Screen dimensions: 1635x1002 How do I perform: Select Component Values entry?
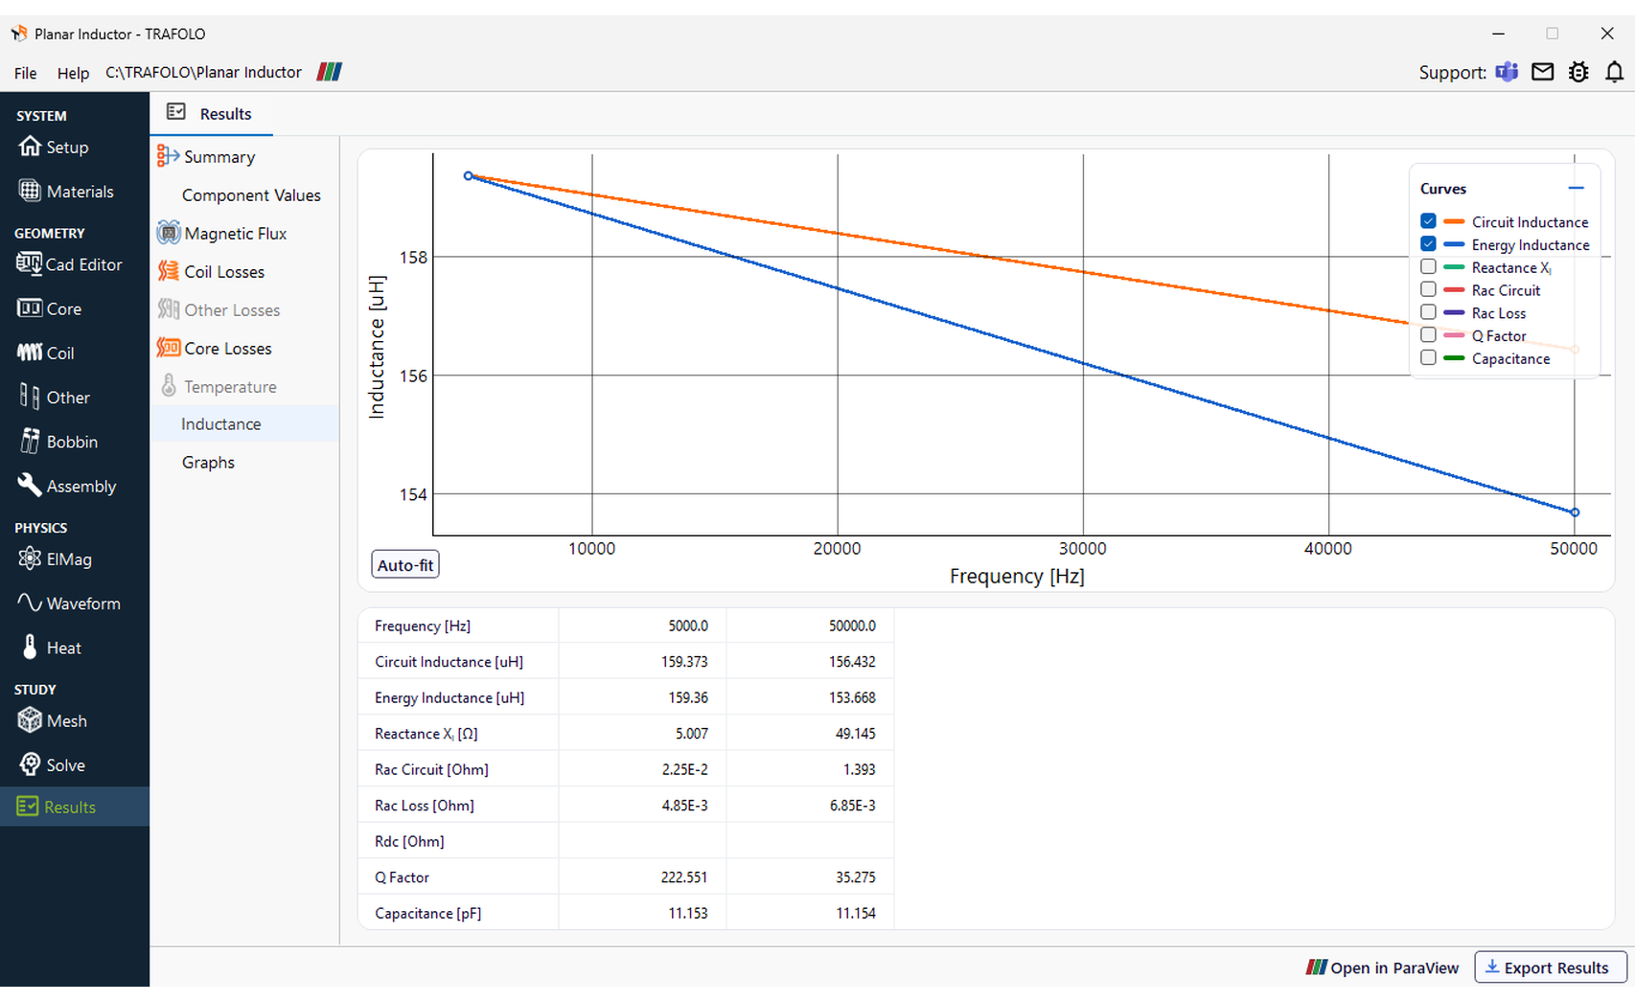[x=251, y=194]
